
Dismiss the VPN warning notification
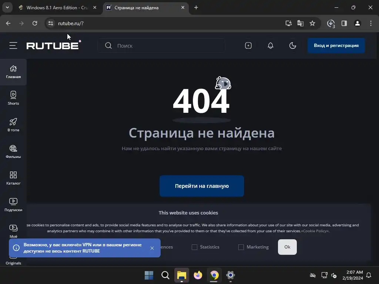[x=152, y=248]
